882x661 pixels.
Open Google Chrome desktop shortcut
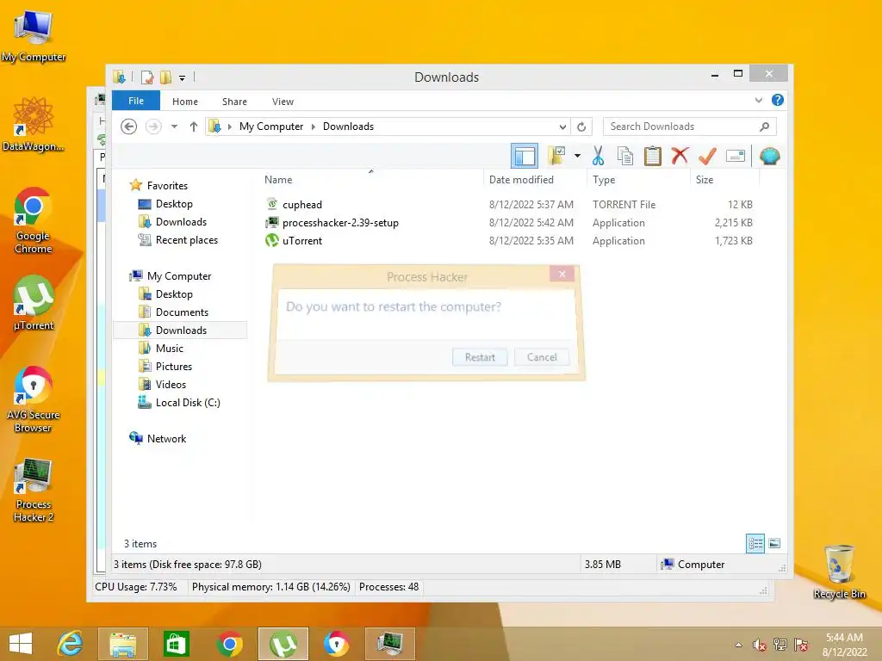(34, 220)
